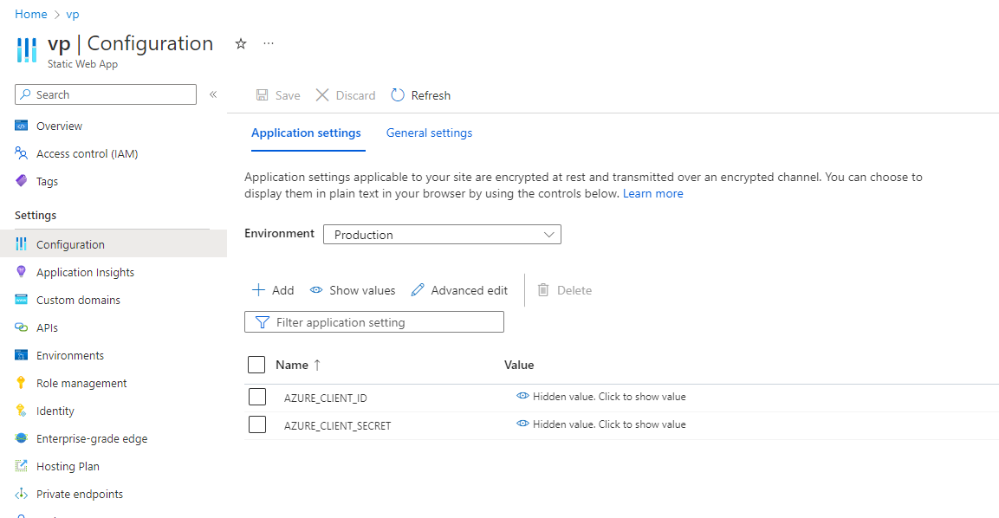999x518 pixels.
Task: Click the search magnifier icon in sidebar
Action: click(x=25, y=94)
